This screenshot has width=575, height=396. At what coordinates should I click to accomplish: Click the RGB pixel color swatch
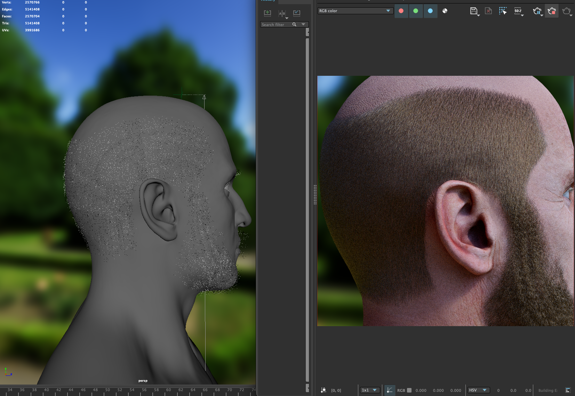pyautogui.click(x=409, y=390)
